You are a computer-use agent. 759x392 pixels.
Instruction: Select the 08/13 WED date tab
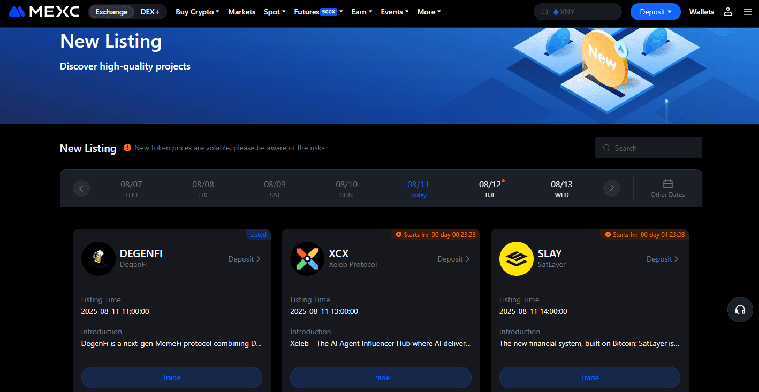562,189
